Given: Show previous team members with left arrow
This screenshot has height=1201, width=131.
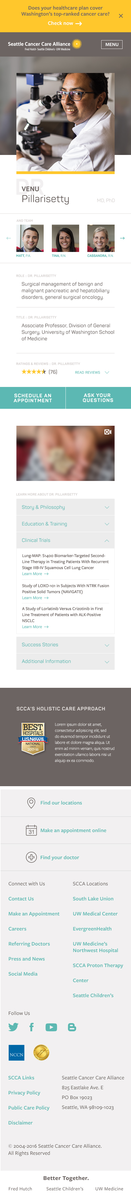Looking at the screenshot, I should click(x=8, y=238).
